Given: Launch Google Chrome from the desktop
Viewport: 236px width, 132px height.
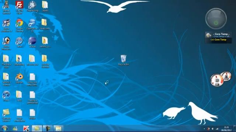Looking at the screenshot, I should coord(20,25).
